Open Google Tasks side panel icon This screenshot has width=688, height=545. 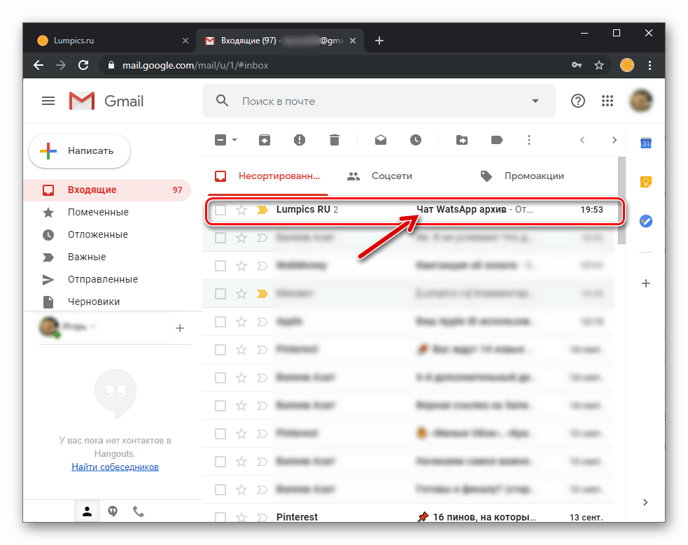(646, 221)
